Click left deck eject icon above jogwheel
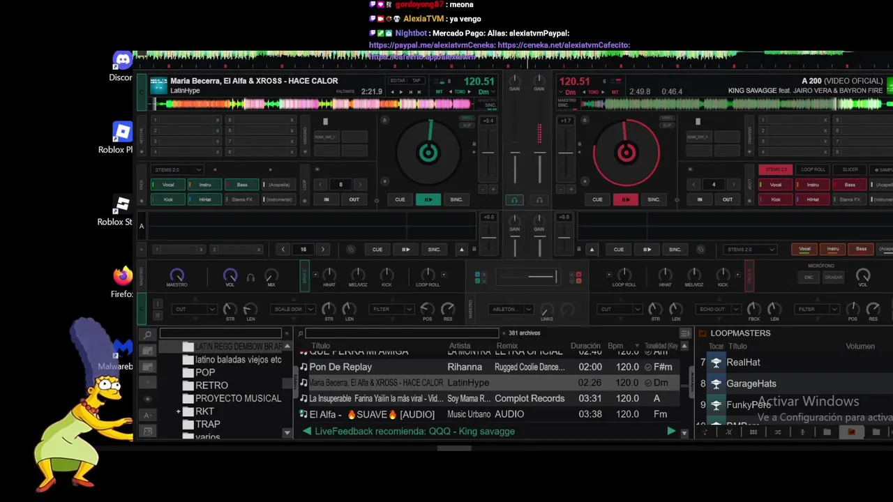Viewport: 893px width, 502px height. [384, 120]
